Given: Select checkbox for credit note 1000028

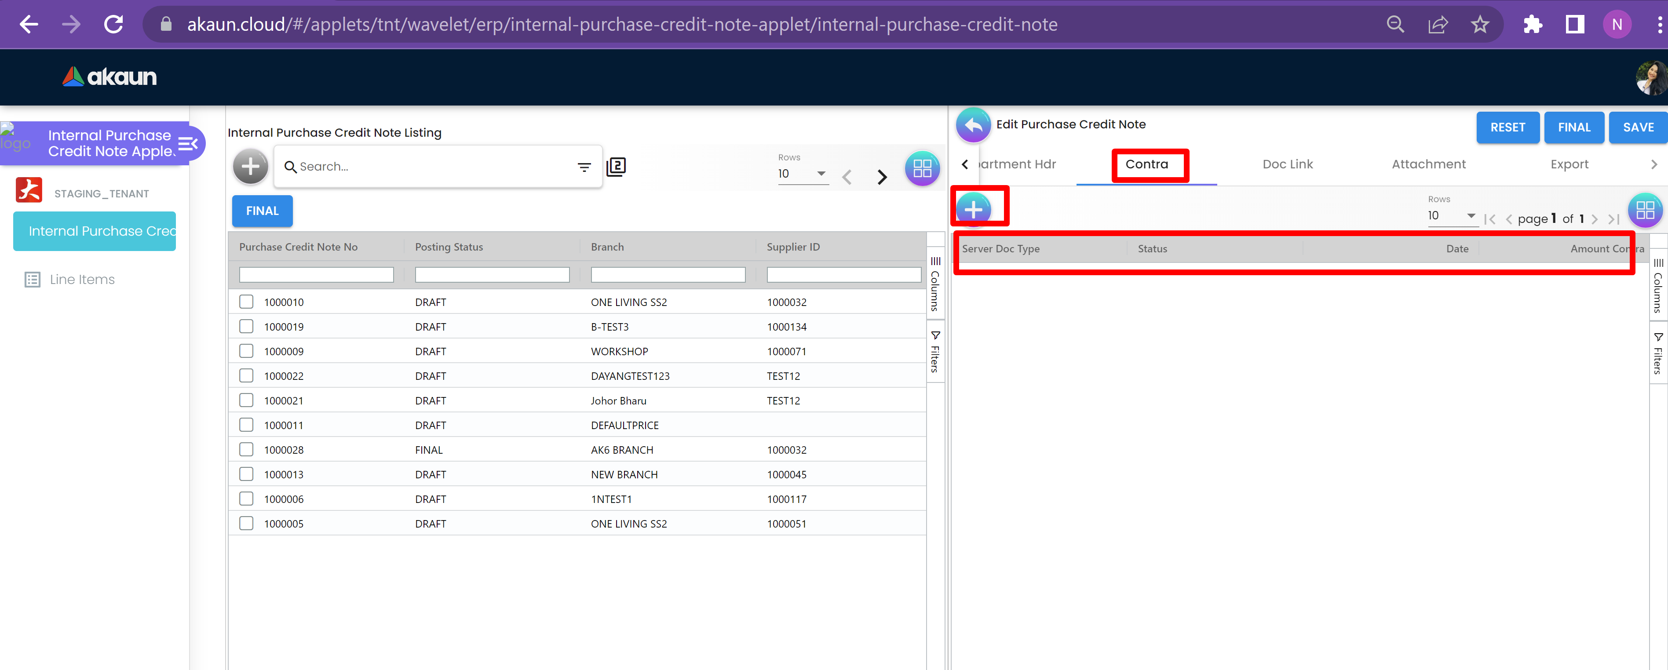Looking at the screenshot, I should [x=246, y=449].
